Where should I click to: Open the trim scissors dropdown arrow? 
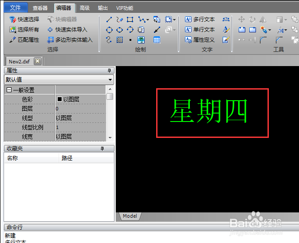[x=286, y=30]
